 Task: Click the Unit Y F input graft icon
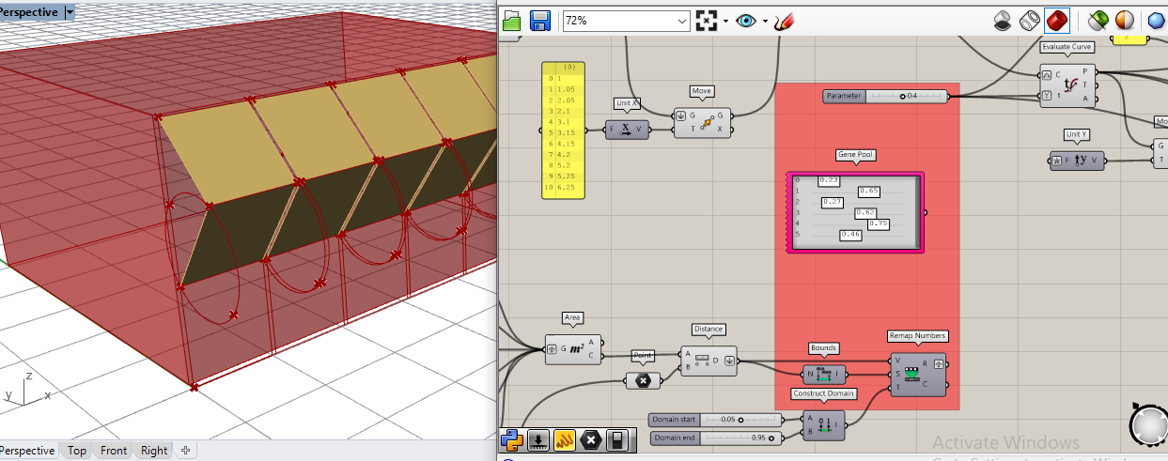(1056, 161)
